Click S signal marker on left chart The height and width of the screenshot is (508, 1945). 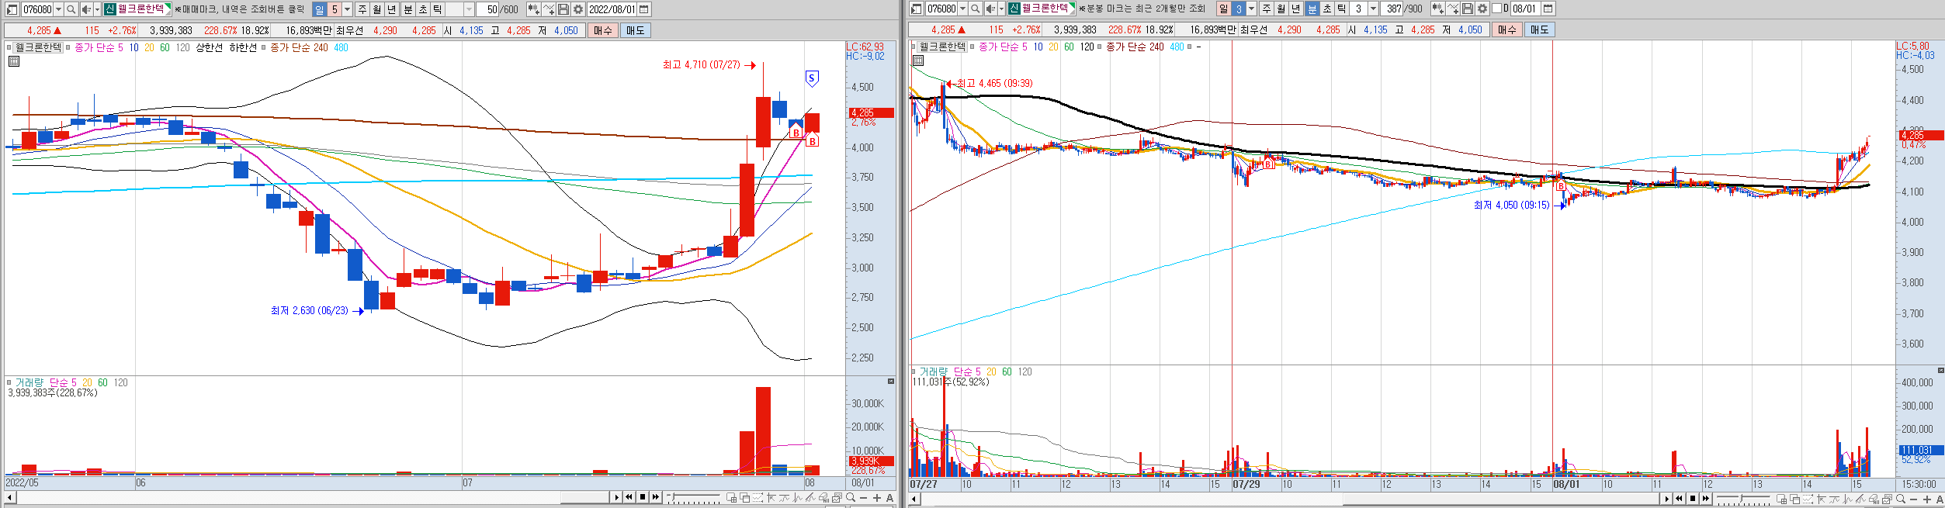click(x=811, y=78)
